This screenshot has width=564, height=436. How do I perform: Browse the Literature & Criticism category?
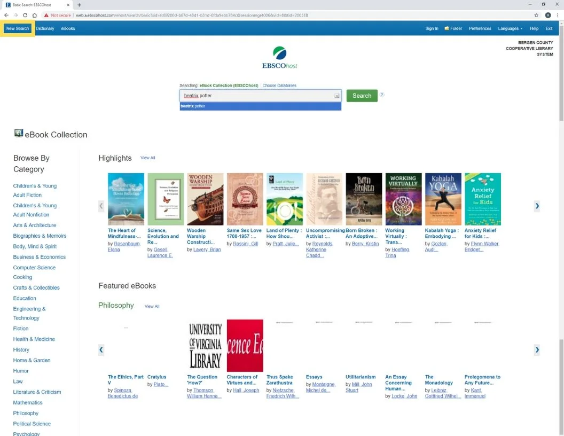pos(37,392)
